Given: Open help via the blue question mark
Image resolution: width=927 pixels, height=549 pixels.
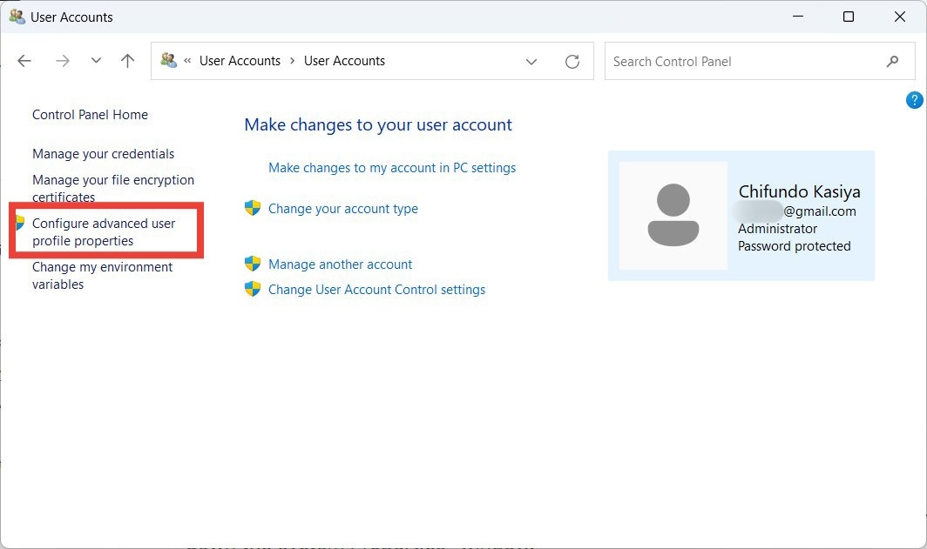Looking at the screenshot, I should point(913,100).
